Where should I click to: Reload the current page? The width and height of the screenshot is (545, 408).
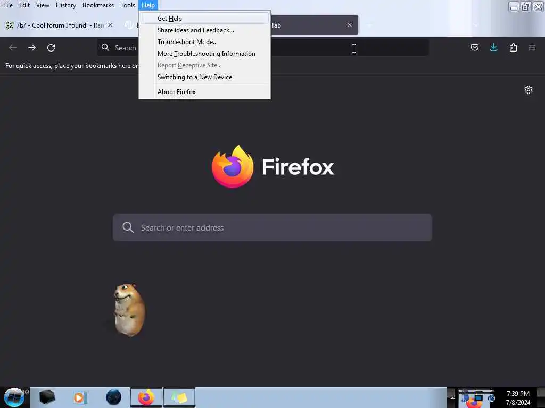(x=51, y=47)
